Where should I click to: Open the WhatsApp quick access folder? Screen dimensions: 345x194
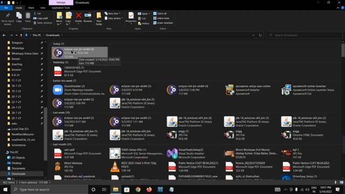(18, 48)
